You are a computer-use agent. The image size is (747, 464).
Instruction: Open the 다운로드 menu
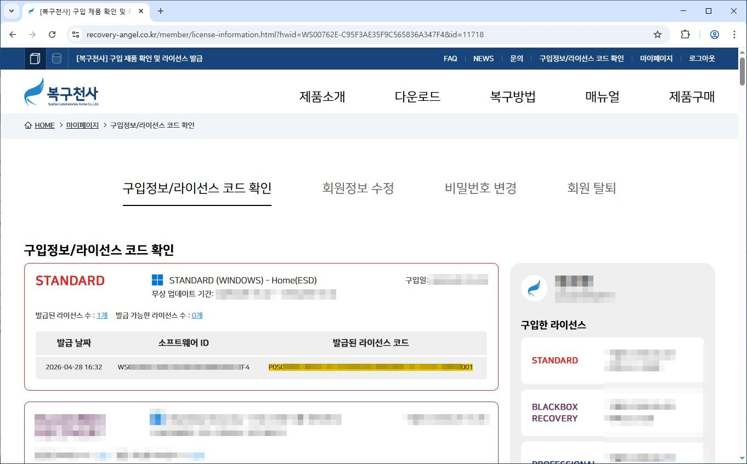pyautogui.click(x=417, y=97)
